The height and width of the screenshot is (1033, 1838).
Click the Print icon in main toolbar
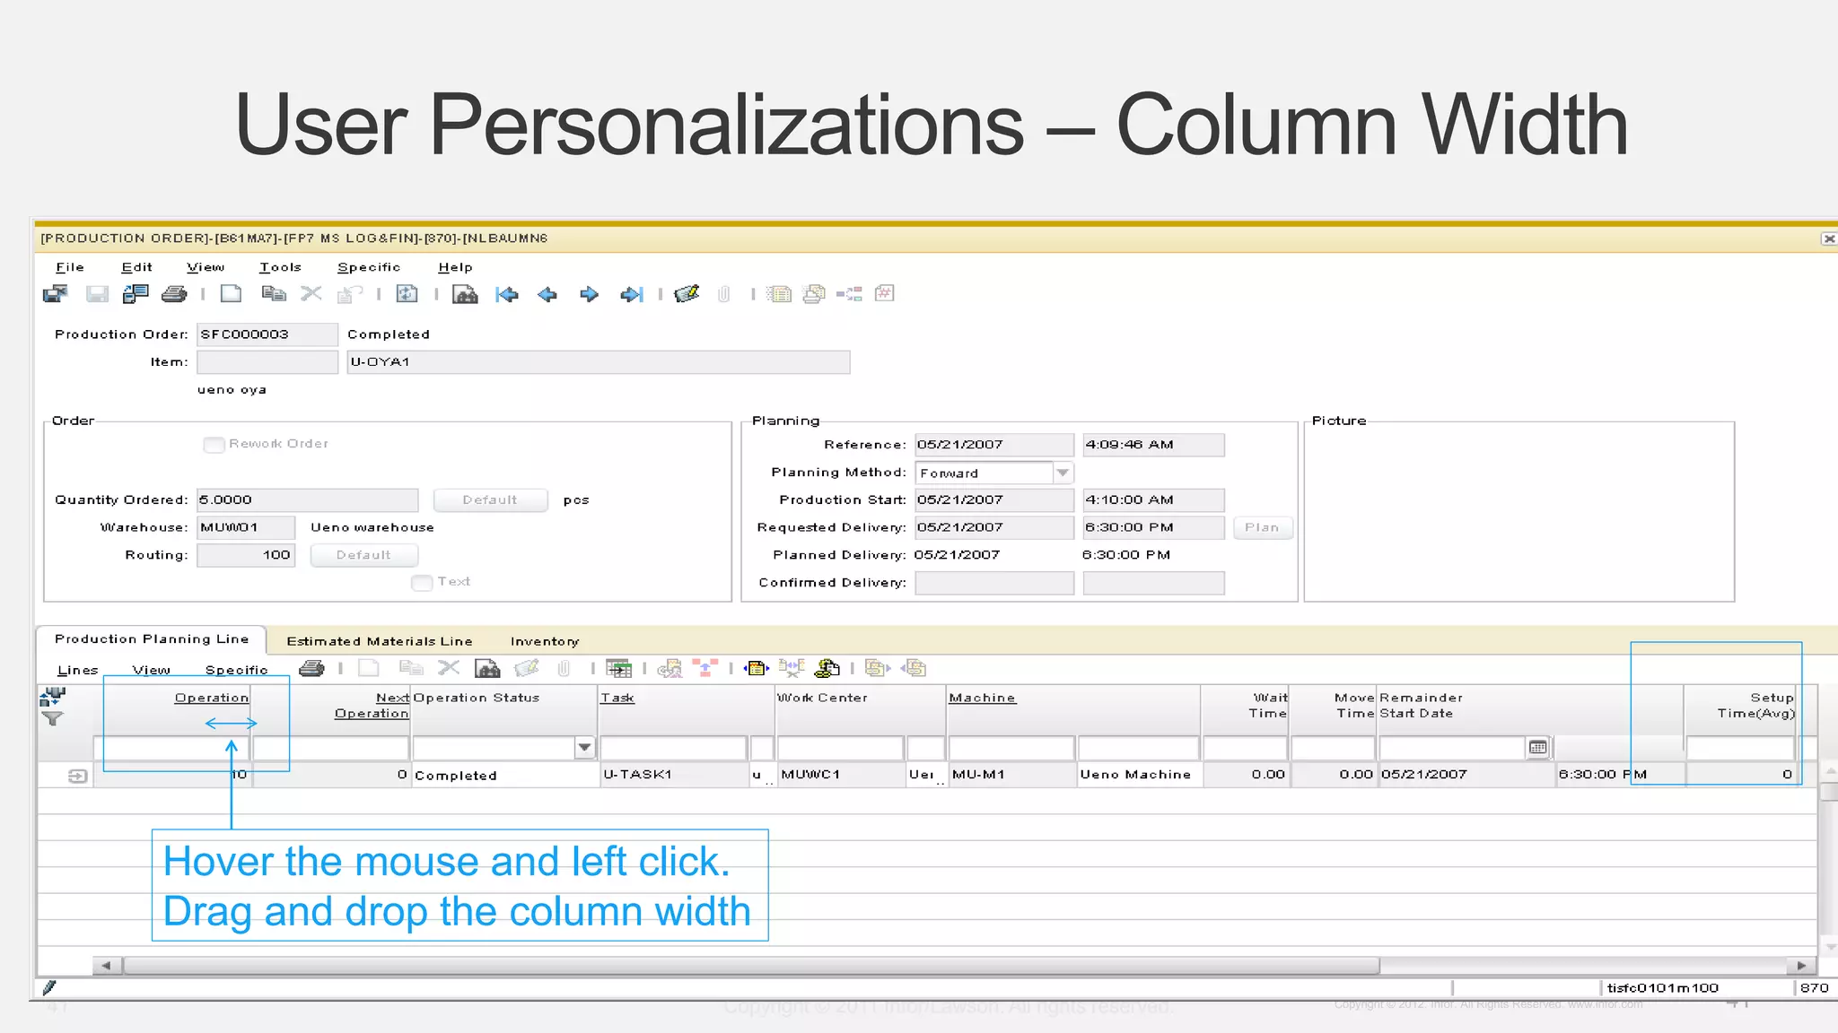(174, 294)
